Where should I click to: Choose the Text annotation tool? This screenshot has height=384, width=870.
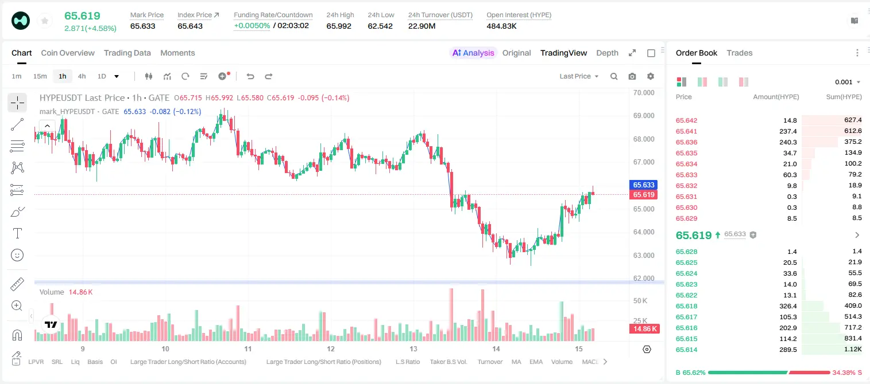tap(17, 233)
